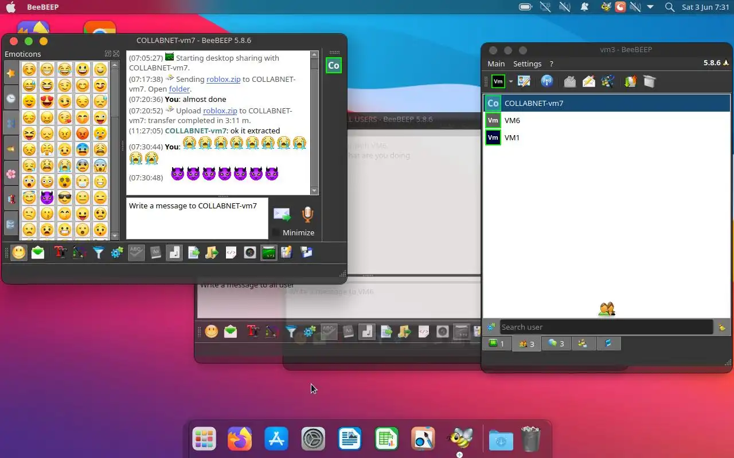734x458 pixels.
Task: Open the roblox.zip link in the Upload message
Action: click(x=220, y=110)
